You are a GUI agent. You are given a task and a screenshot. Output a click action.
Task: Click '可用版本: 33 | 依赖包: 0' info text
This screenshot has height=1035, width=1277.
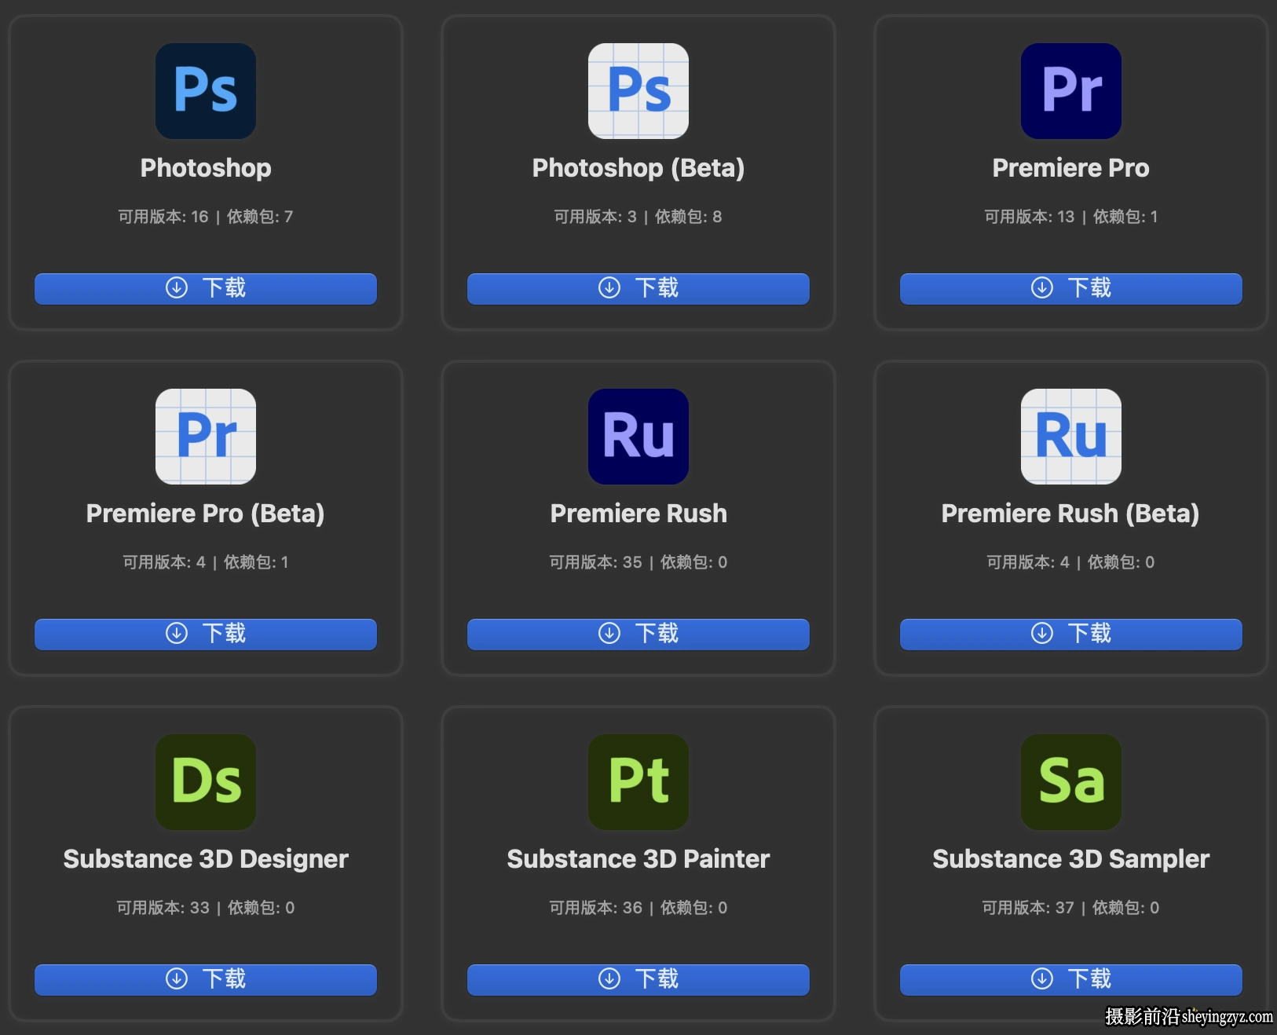pyautogui.click(x=206, y=908)
